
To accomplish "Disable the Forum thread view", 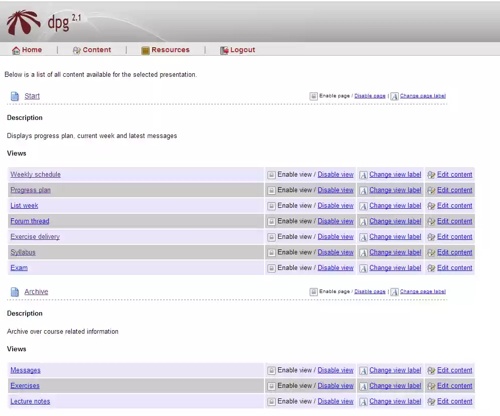I will (x=335, y=221).
